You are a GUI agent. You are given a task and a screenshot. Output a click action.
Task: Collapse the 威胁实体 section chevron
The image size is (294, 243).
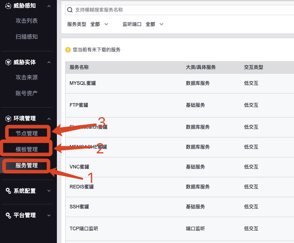coord(49,62)
